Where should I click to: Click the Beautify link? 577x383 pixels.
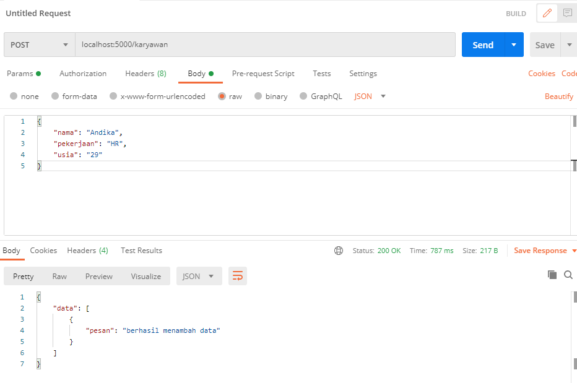coord(558,97)
